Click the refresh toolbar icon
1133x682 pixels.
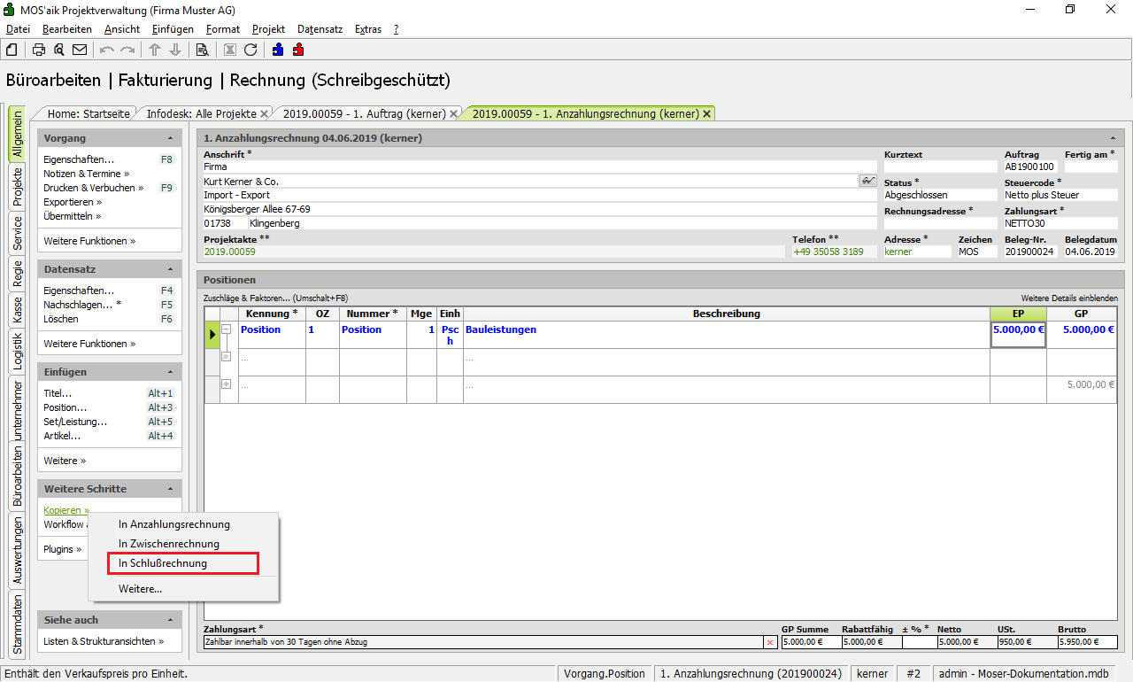click(x=250, y=50)
